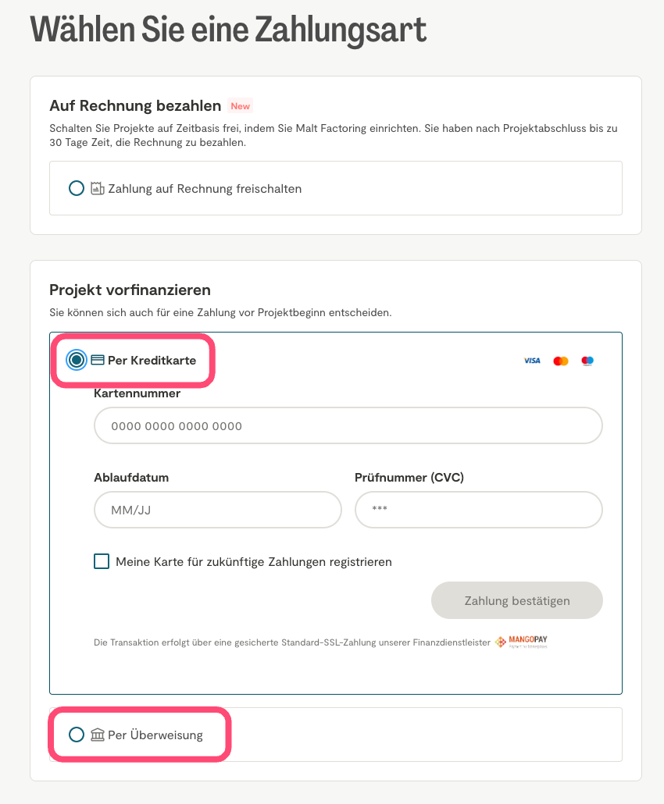
Task: Select the Zahlung auf Rechnung freischalten radio button
Action: 77,188
